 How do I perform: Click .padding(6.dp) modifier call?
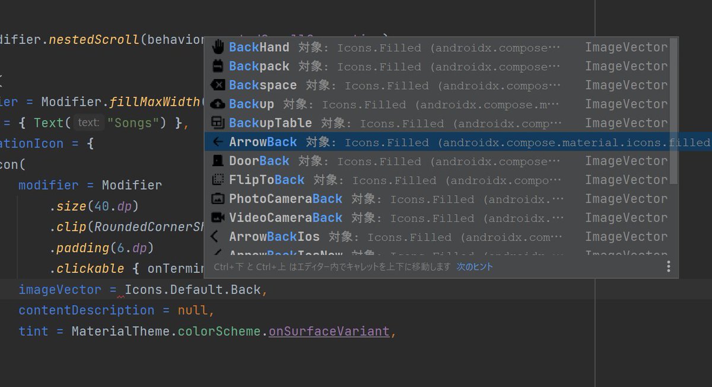point(101,248)
